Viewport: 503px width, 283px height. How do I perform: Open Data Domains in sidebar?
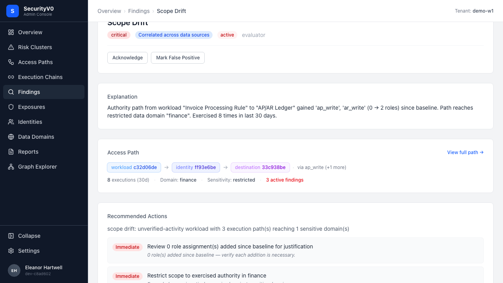tap(44, 137)
